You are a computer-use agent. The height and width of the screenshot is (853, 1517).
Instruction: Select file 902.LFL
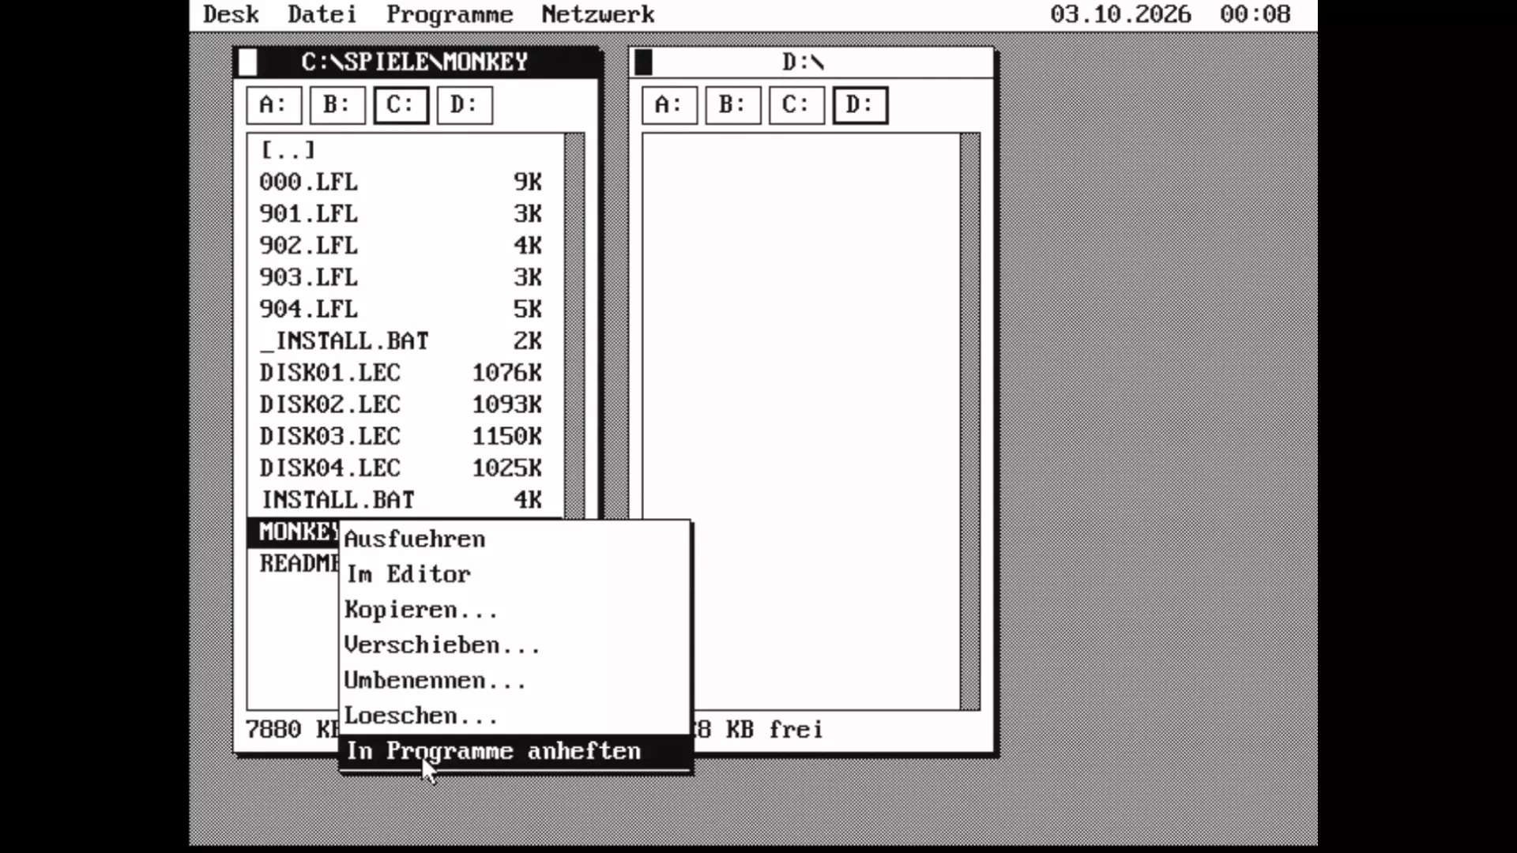tap(405, 246)
